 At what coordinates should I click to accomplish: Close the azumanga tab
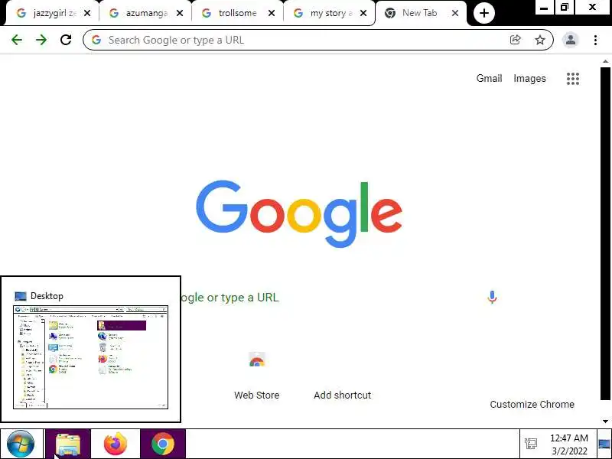coord(180,13)
